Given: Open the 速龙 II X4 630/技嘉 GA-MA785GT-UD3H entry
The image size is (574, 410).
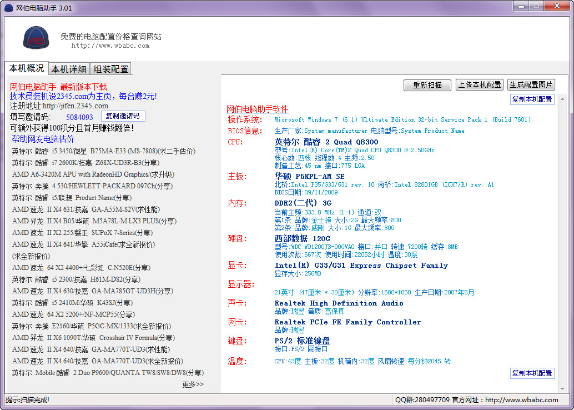Looking at the screenshot, I should pyautogui.click(x=93, y=291).
